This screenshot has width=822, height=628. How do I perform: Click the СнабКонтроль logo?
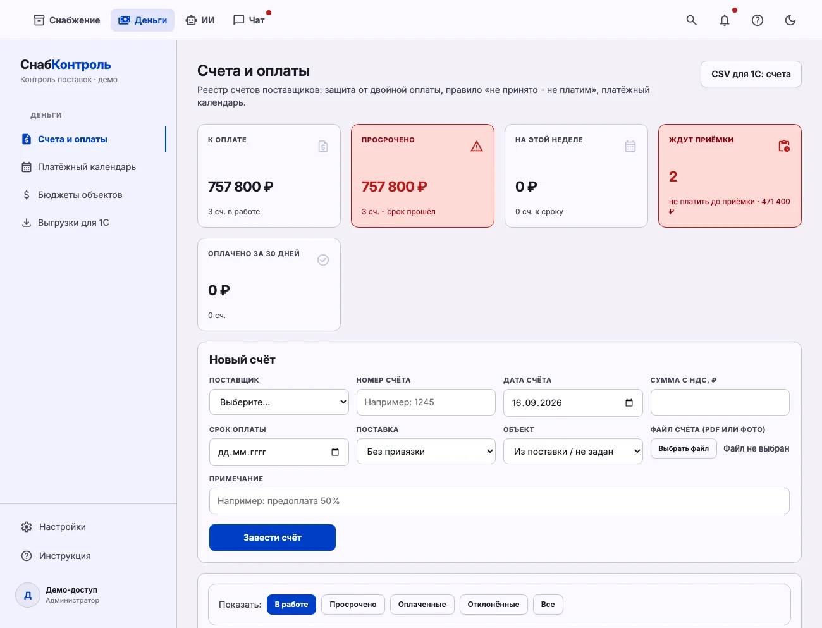tap(66, 65)
